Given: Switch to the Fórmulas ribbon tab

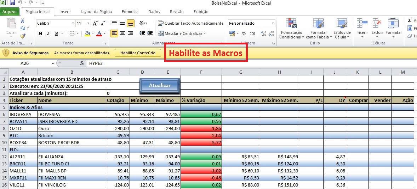Looking at the screenshot, I should (130, 12).
